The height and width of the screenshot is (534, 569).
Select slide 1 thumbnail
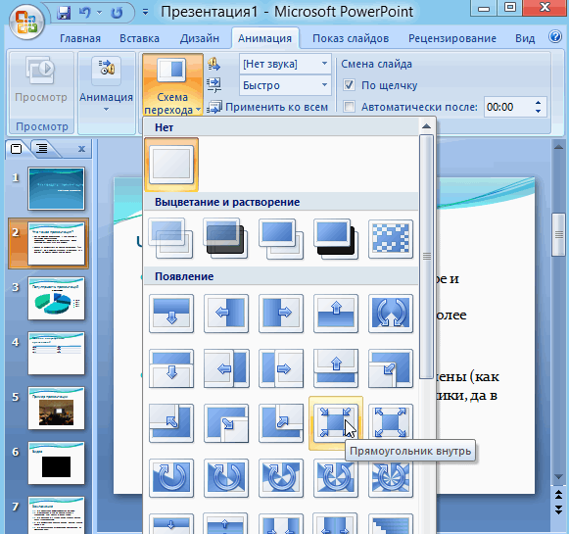56,189
